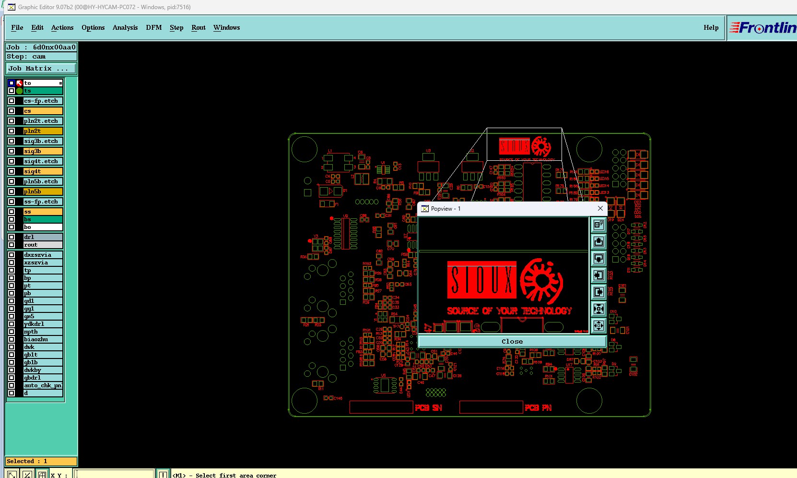Open the Job Matrix dialog
797x478 pixels.
pos(41,69)
